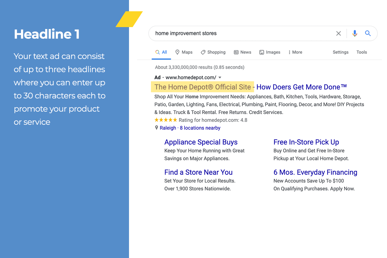Click the 8 locations nearby link
Screen dimensions: 387x258
click(200, 128)
